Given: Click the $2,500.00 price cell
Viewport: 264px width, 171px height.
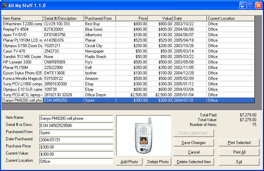Looking at the screenshot, I should click(132, 95).
